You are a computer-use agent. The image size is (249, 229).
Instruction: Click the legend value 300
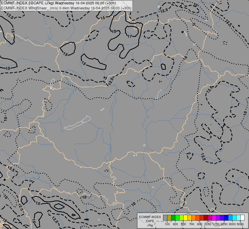point(175,224)
